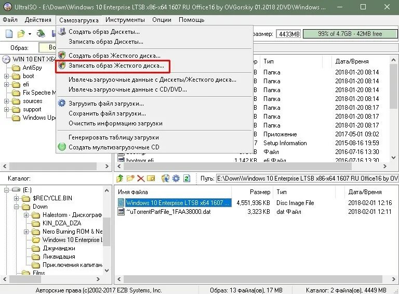The width and height of the screenshot is (399, 294).
Task: Click the ISO file icon of Windows 10 Enterprise LTSB
Action: click(x=122, y=203)
